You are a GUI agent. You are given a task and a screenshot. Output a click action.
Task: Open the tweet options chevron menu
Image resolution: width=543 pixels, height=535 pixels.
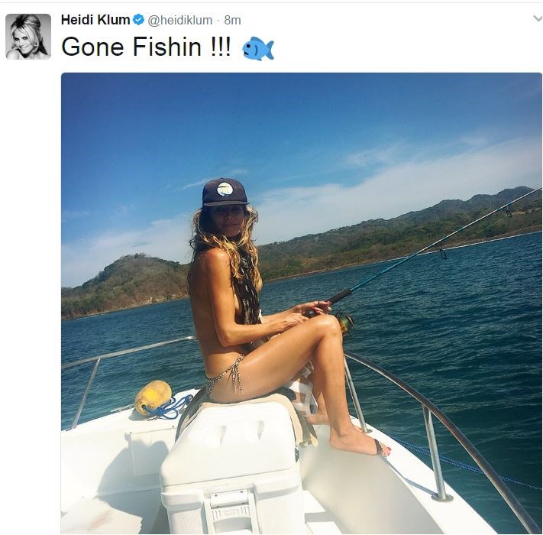[538, 18]
